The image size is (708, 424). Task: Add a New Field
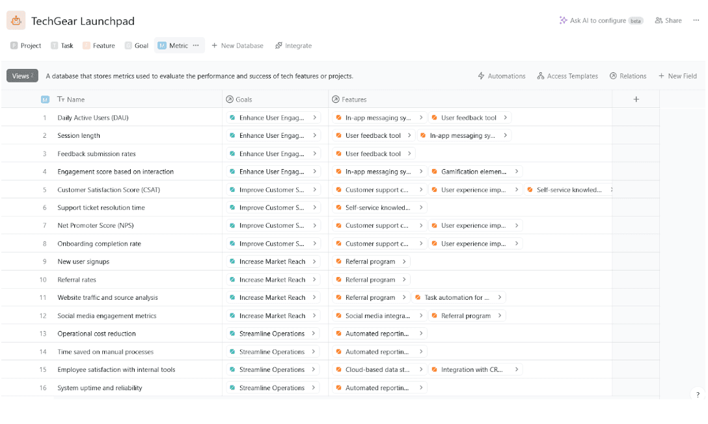(x=677, y=76)
